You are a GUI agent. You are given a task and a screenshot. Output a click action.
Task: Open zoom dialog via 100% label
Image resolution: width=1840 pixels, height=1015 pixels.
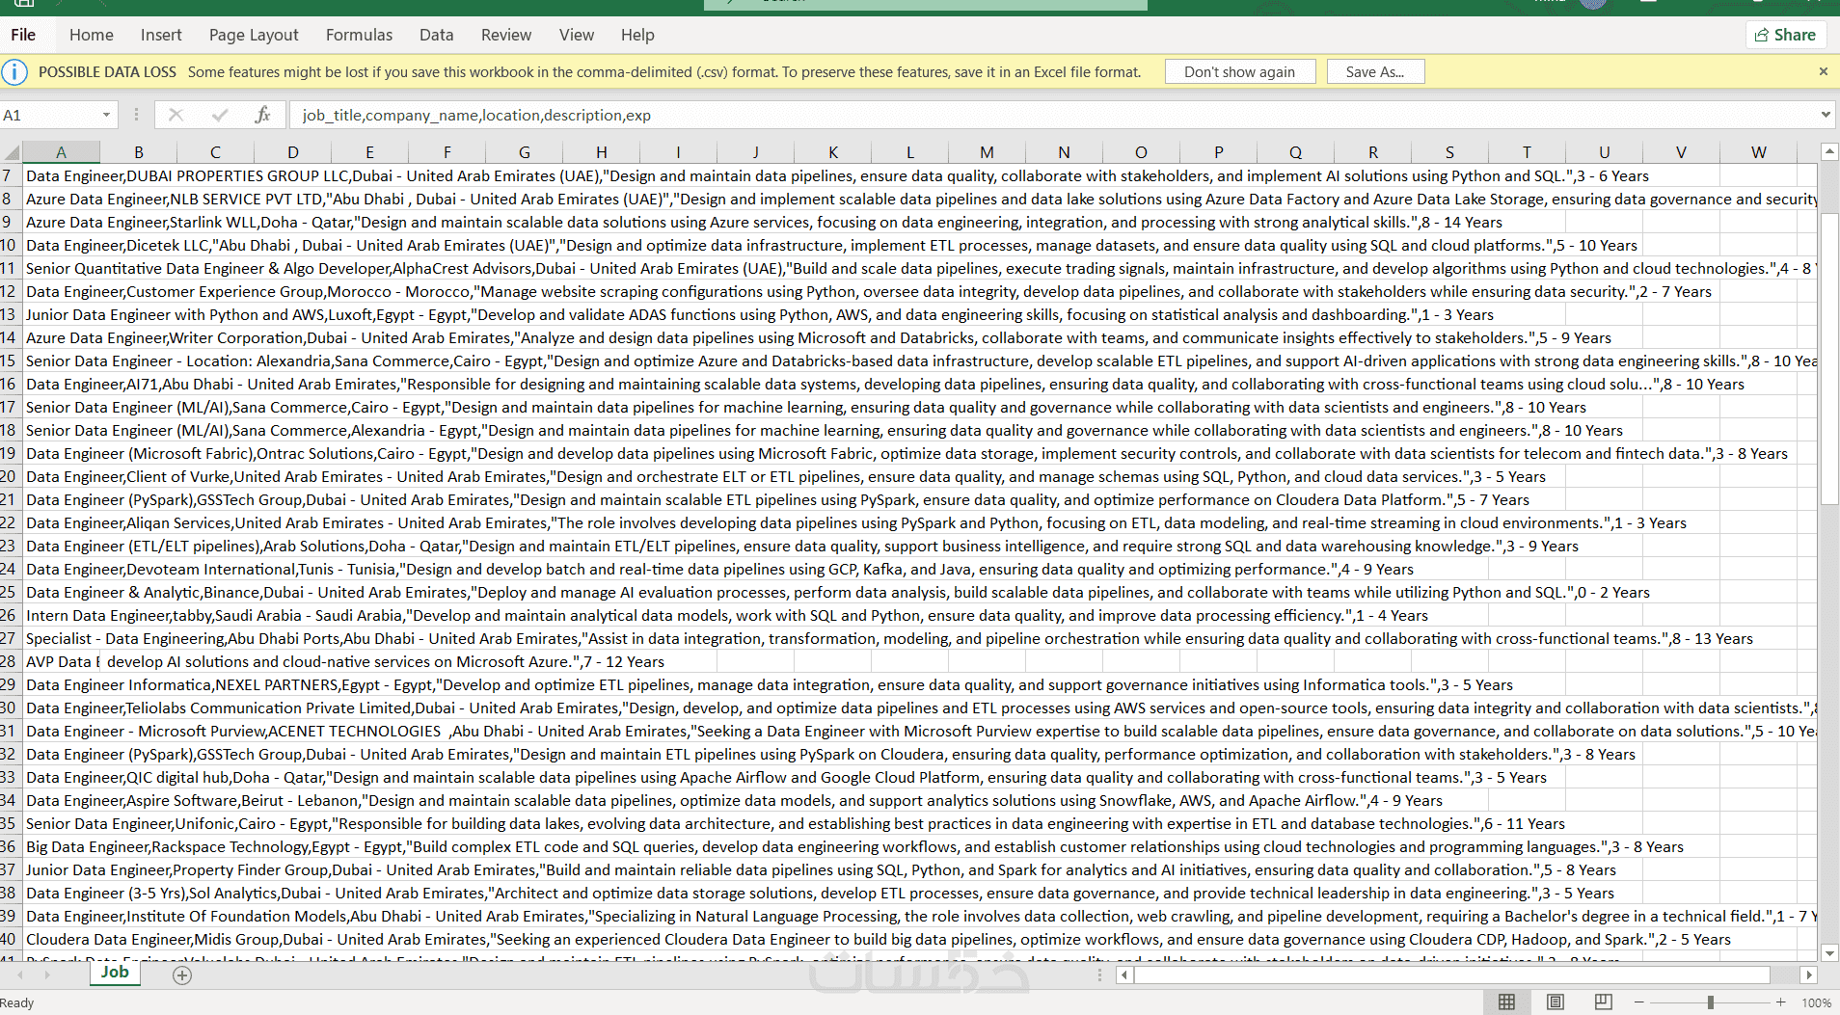click(1816, 1002)
